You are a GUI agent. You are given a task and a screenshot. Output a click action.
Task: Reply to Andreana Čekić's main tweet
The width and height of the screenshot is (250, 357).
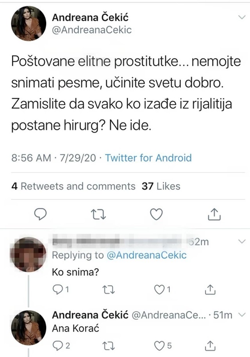pyautogui.click(x=40, y=214)
